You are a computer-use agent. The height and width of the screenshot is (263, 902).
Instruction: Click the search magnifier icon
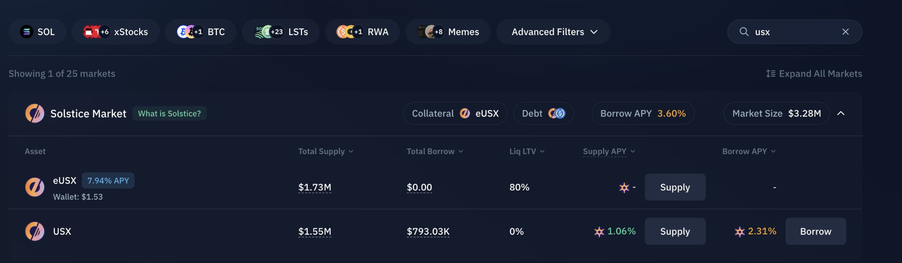pos(744,32)
